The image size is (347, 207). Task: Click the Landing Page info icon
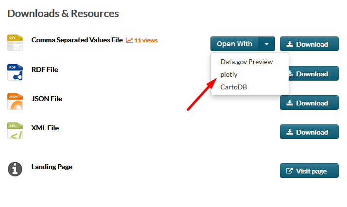pos(15,169)
